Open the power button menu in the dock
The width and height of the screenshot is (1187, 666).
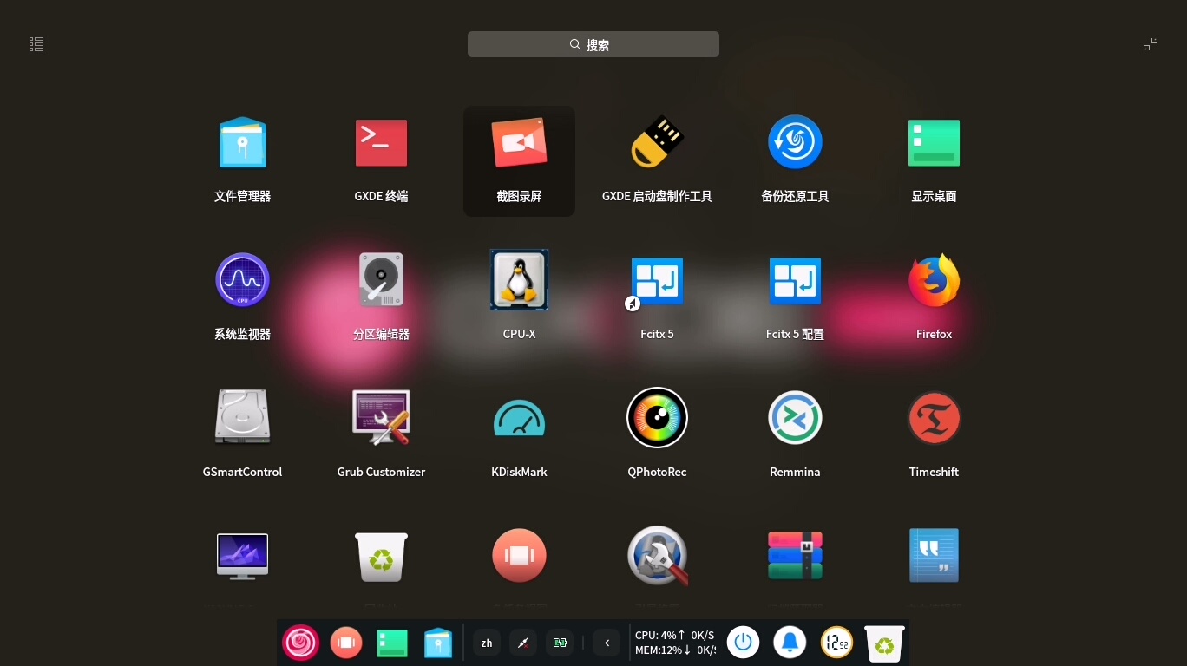743,643
